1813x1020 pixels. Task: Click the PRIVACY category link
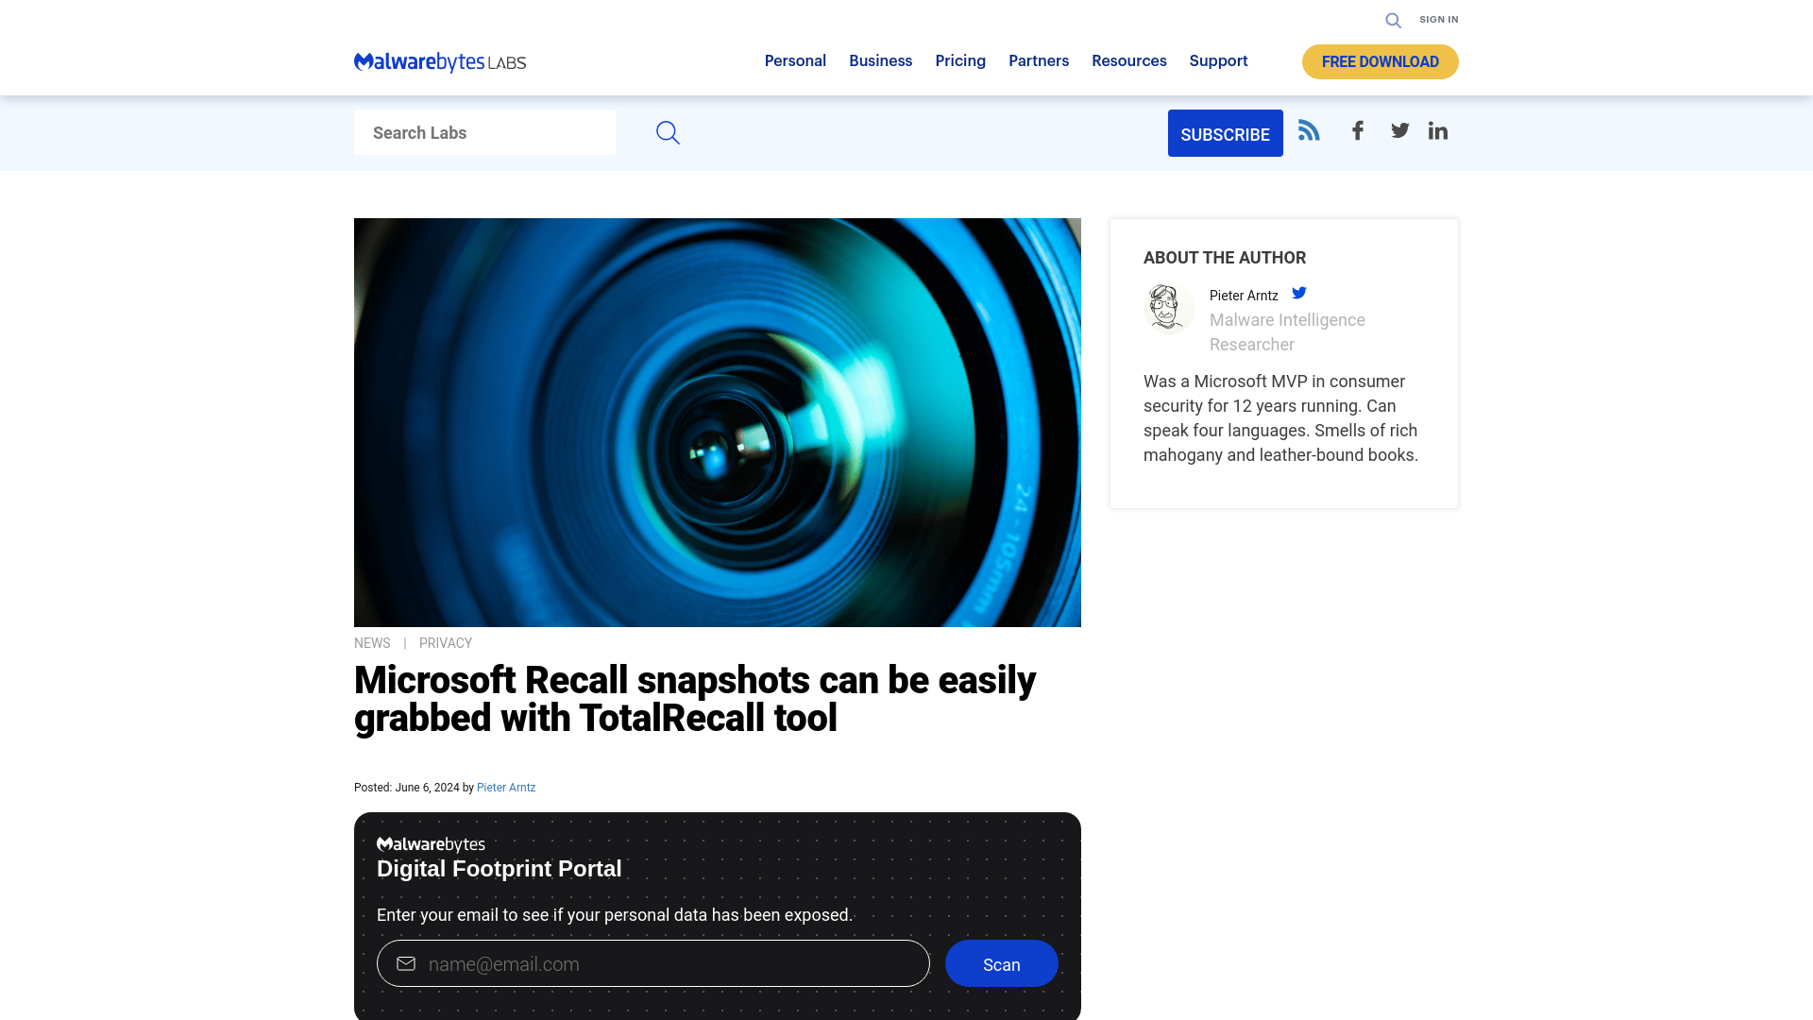[445, 642]
